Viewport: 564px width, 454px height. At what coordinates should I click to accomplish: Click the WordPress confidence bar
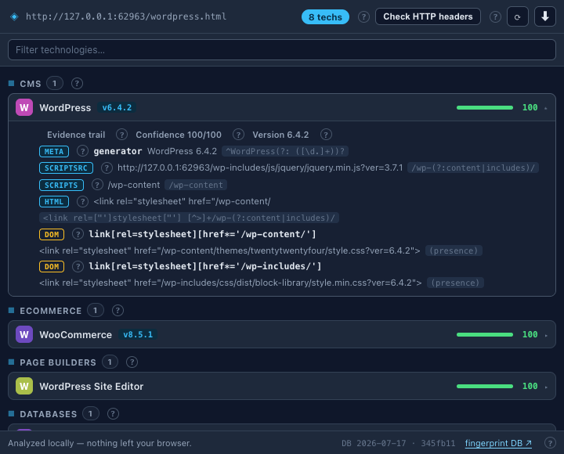point(485,107)
